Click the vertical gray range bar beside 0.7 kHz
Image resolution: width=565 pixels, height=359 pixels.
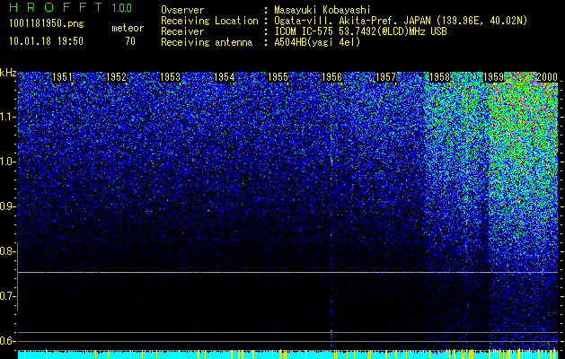coord(17,276)
